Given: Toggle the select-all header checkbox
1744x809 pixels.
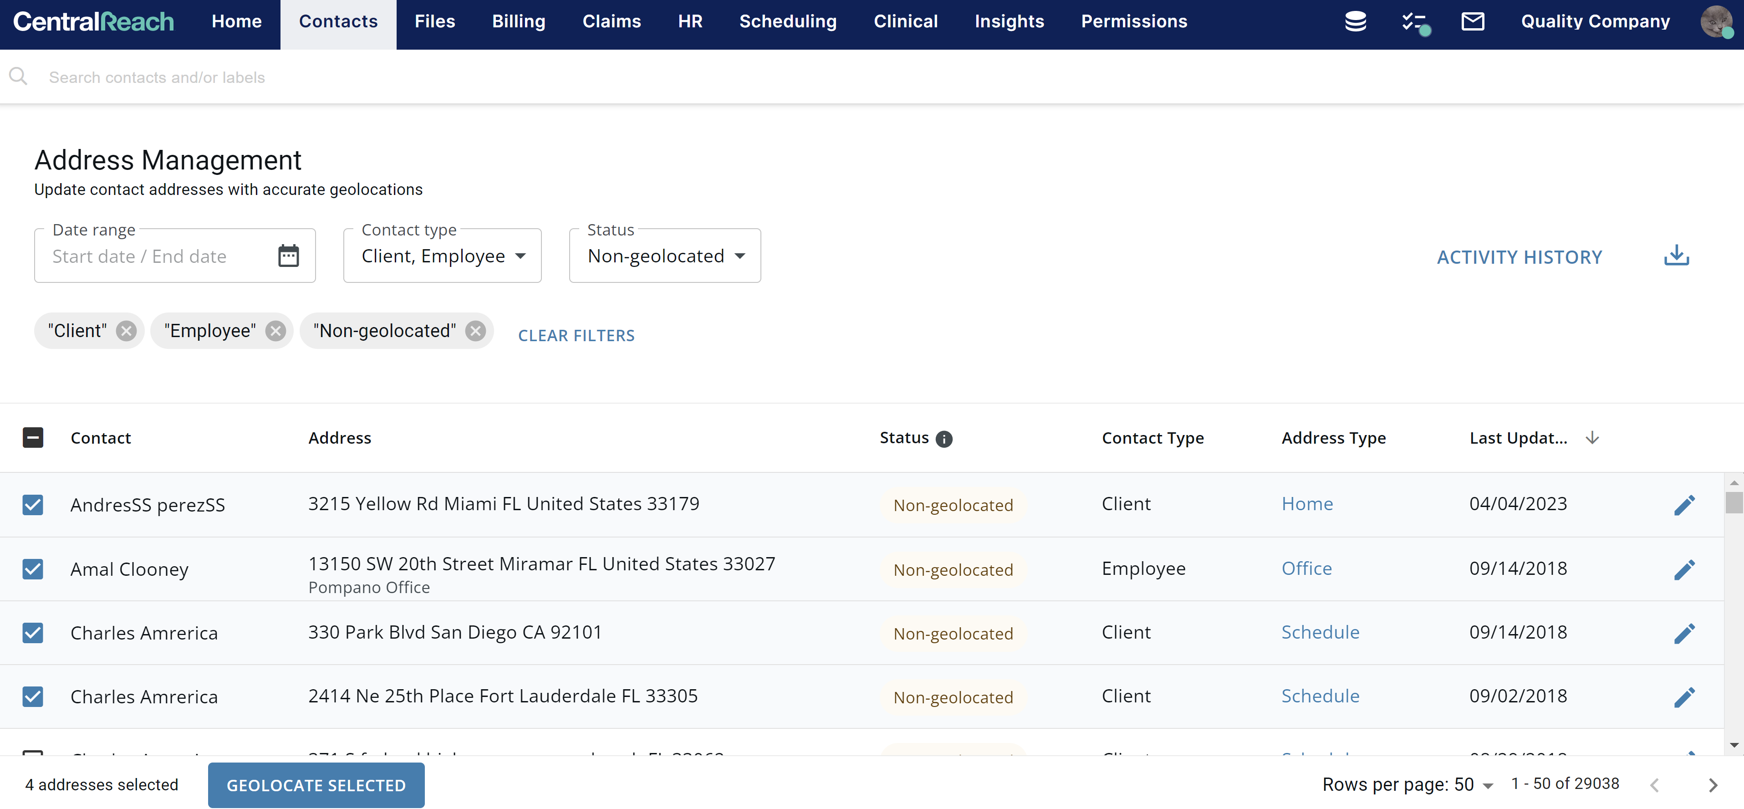Looking at the screenshot, I should (32, 438).
